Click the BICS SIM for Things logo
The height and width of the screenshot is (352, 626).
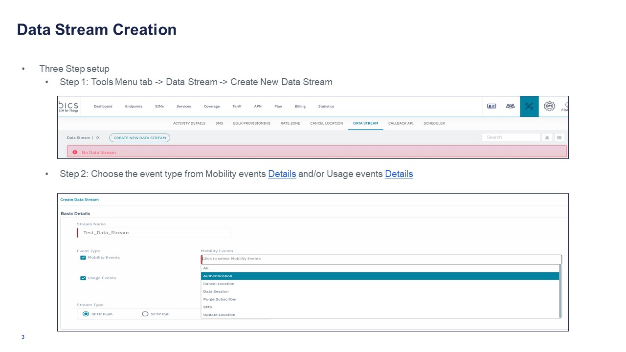point(68,106)
